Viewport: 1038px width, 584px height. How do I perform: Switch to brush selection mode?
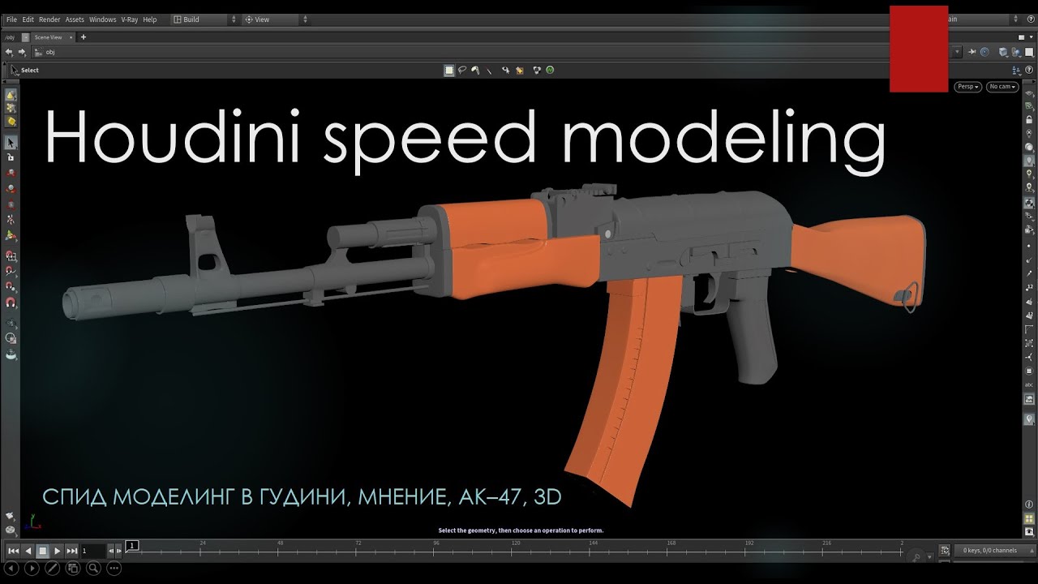[x=476, y=71]
